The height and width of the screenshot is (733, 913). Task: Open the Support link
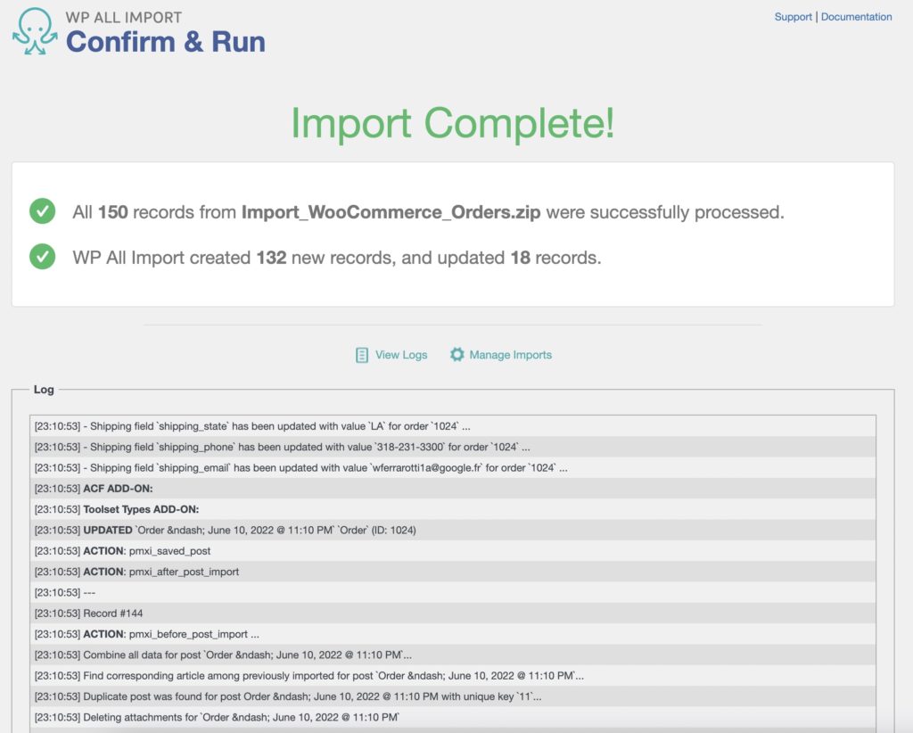(794, 16)
